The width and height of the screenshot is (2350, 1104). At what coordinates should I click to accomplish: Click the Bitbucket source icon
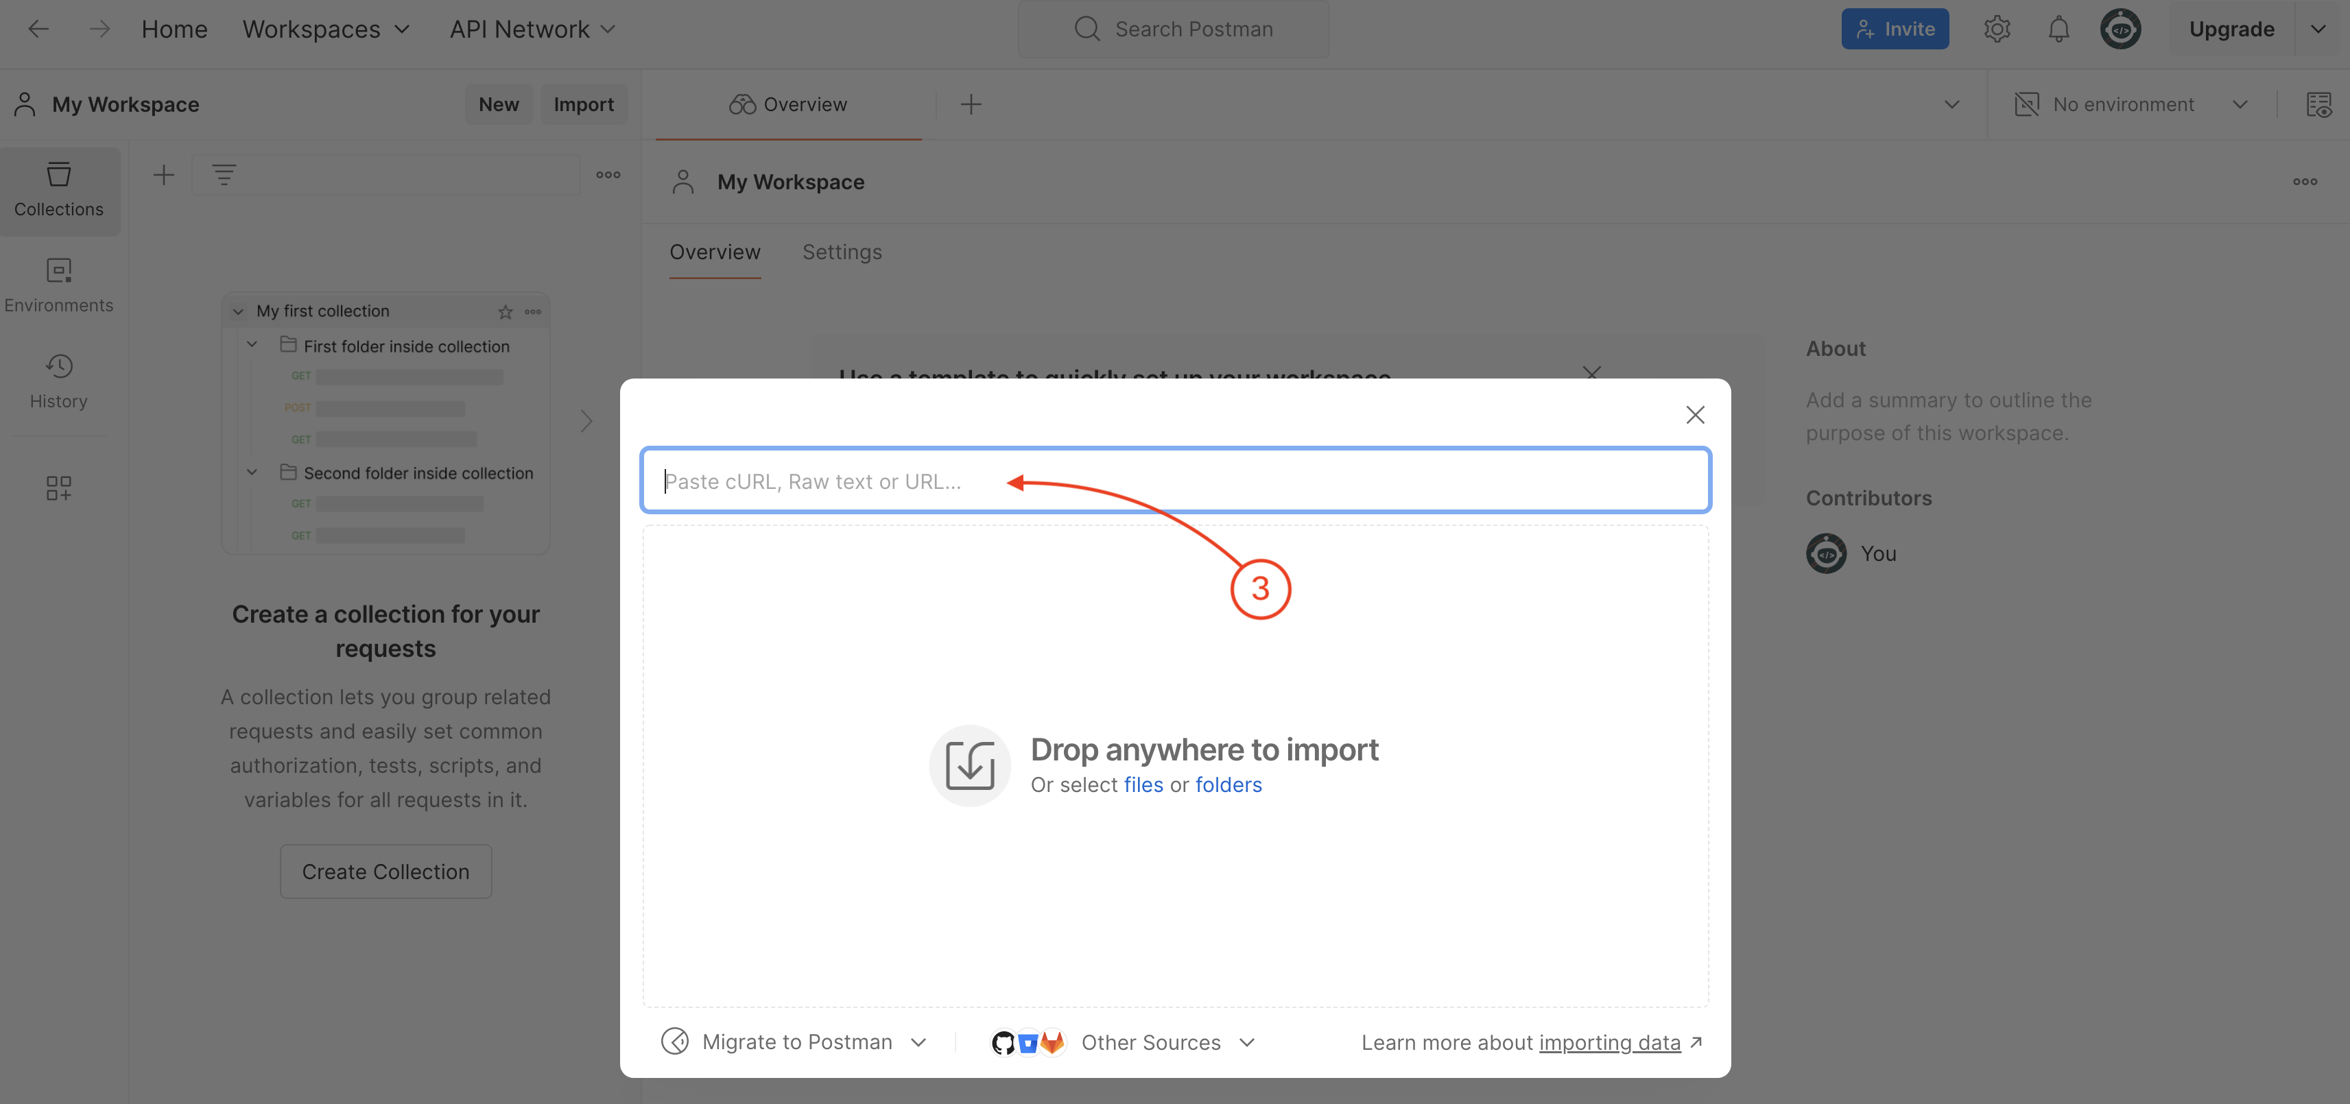coord(1028,1042)
